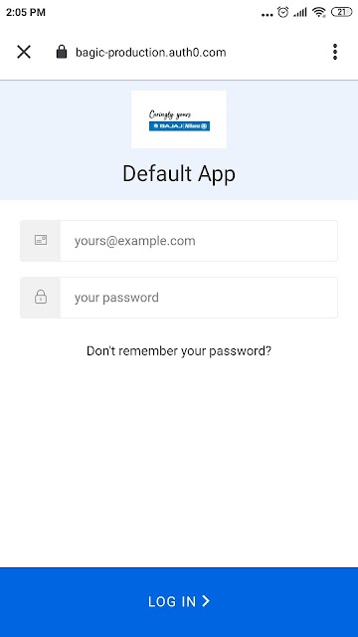Tap the cellular signal bars icon
Screen dimensions: 358x637
300,13
